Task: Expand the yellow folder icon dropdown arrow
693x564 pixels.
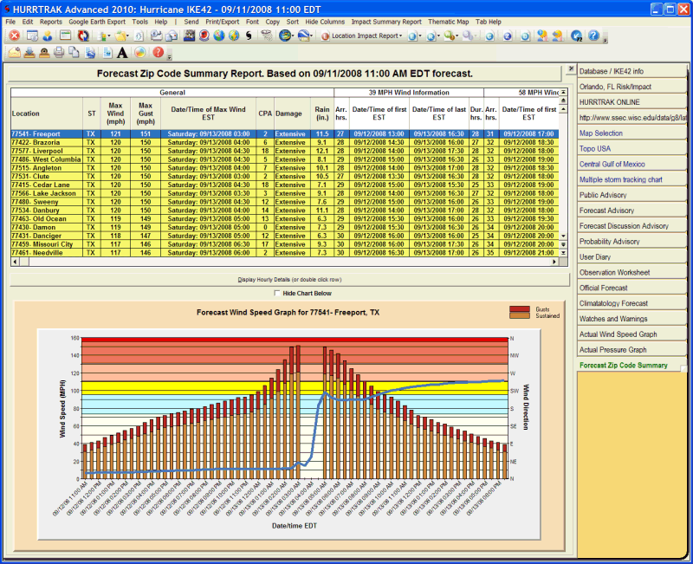Action: coord(130,36)
